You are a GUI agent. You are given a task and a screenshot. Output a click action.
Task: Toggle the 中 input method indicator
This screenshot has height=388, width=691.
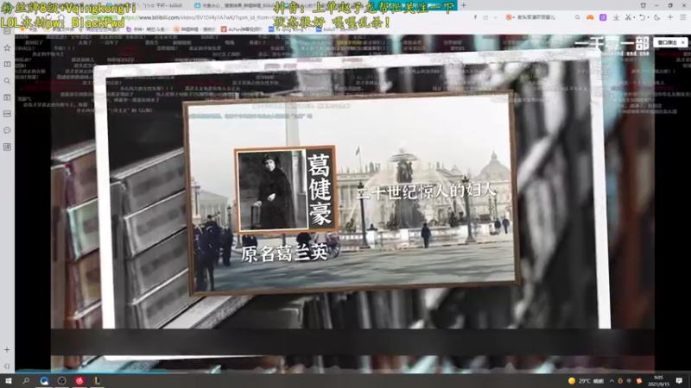click(629, 381)
